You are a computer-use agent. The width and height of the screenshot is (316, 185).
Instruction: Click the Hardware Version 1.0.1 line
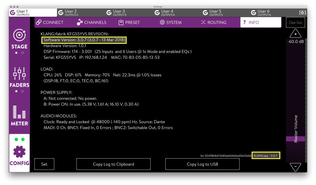(65, 46)
